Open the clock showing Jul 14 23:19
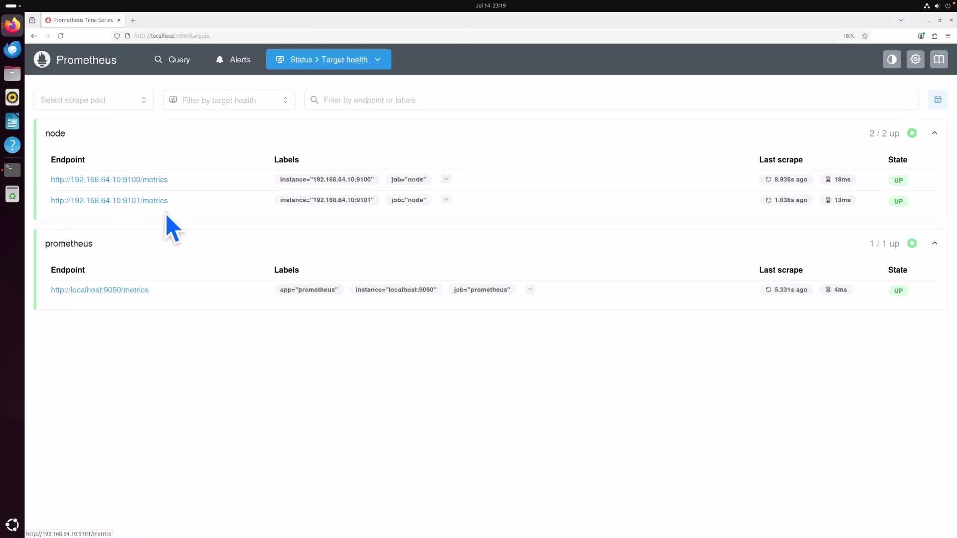 (x=490, y=5)
